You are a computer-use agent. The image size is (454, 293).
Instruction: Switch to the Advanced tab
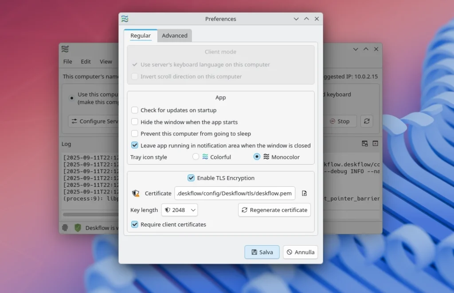(174, 36)
